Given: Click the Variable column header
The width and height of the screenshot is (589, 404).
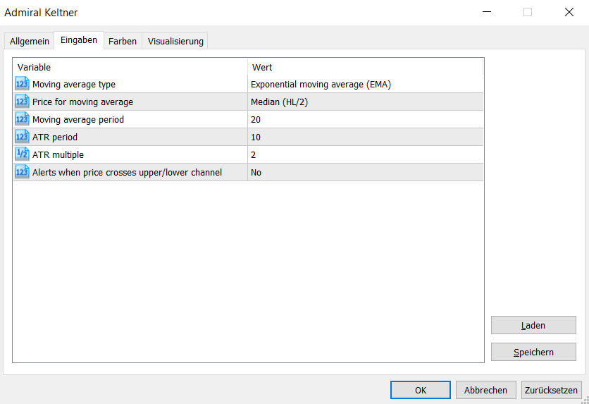Looking at the screenshot, I should [x=130, y=67].
